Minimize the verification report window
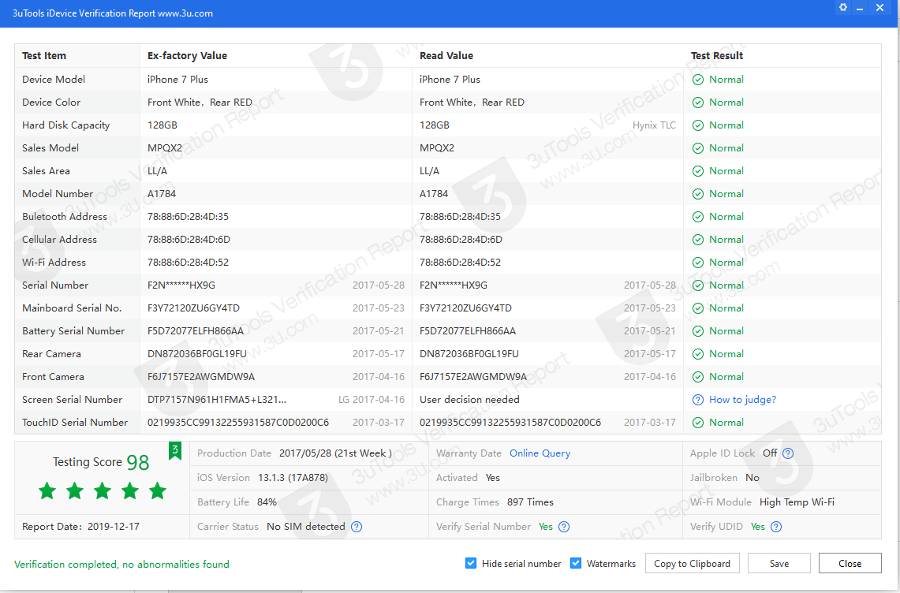Viewport: 900px width, 593px height. click(862, 8)
